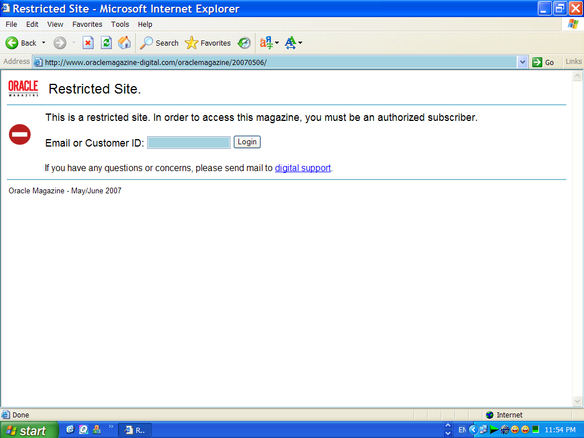Go to the Home page icon
This screenshot has height=438, width=584.
point(124,43)
